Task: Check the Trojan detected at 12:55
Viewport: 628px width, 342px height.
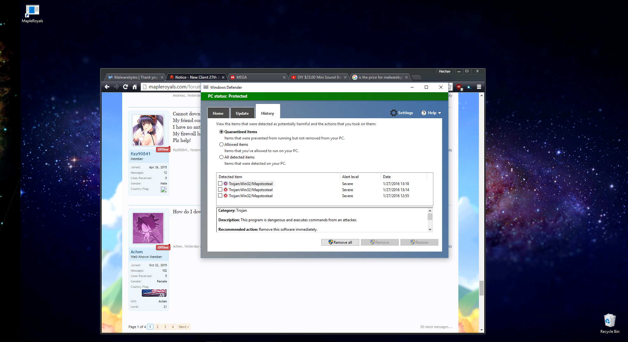Action: click(x=220, y=196)
